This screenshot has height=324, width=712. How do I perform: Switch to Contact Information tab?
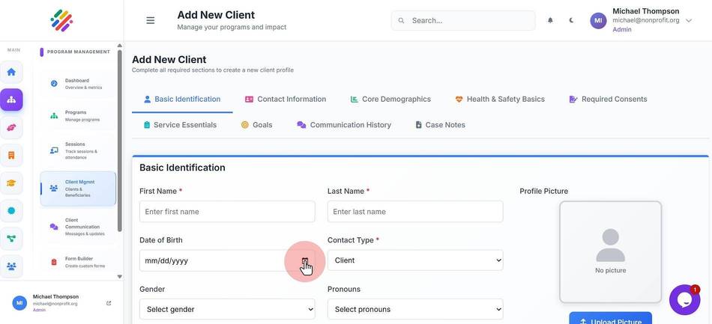click(x=285, y=100)
